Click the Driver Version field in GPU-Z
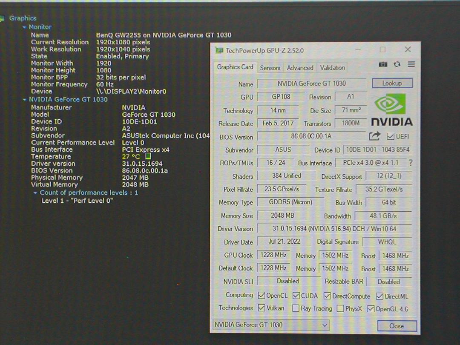 (x=334, y=229)
